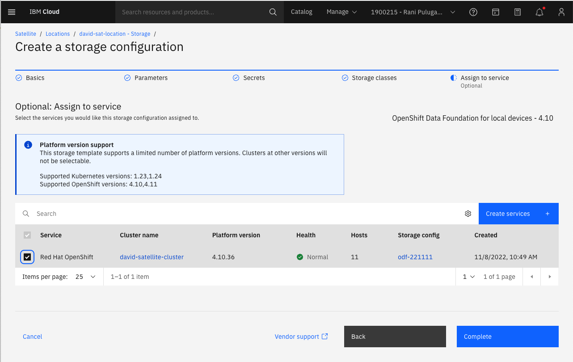The image size is (573, 362).
Task: Click external link icon beside Vendor support
Action: [325, 337]
